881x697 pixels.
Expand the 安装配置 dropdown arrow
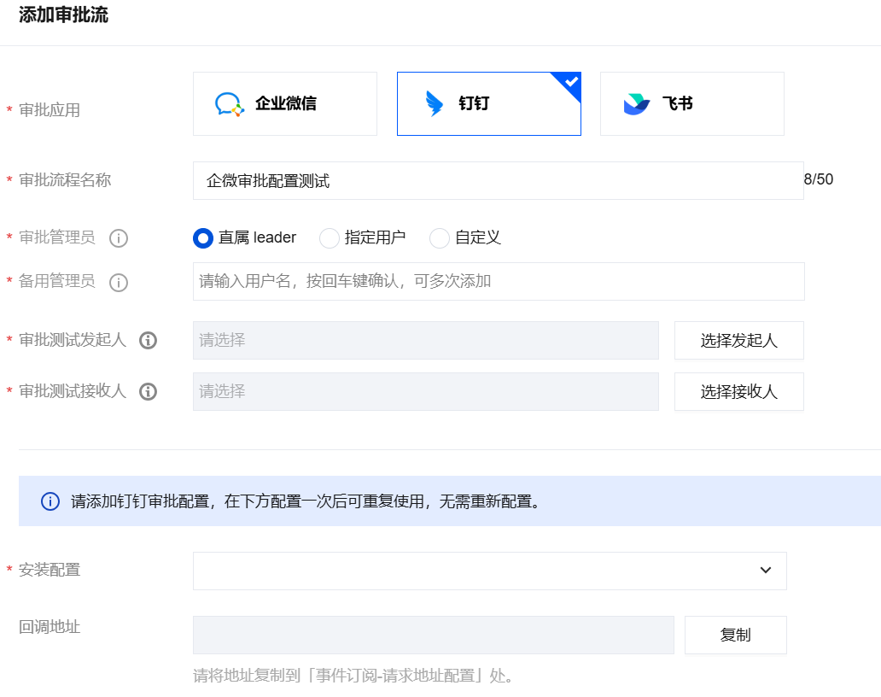(765, 571)
